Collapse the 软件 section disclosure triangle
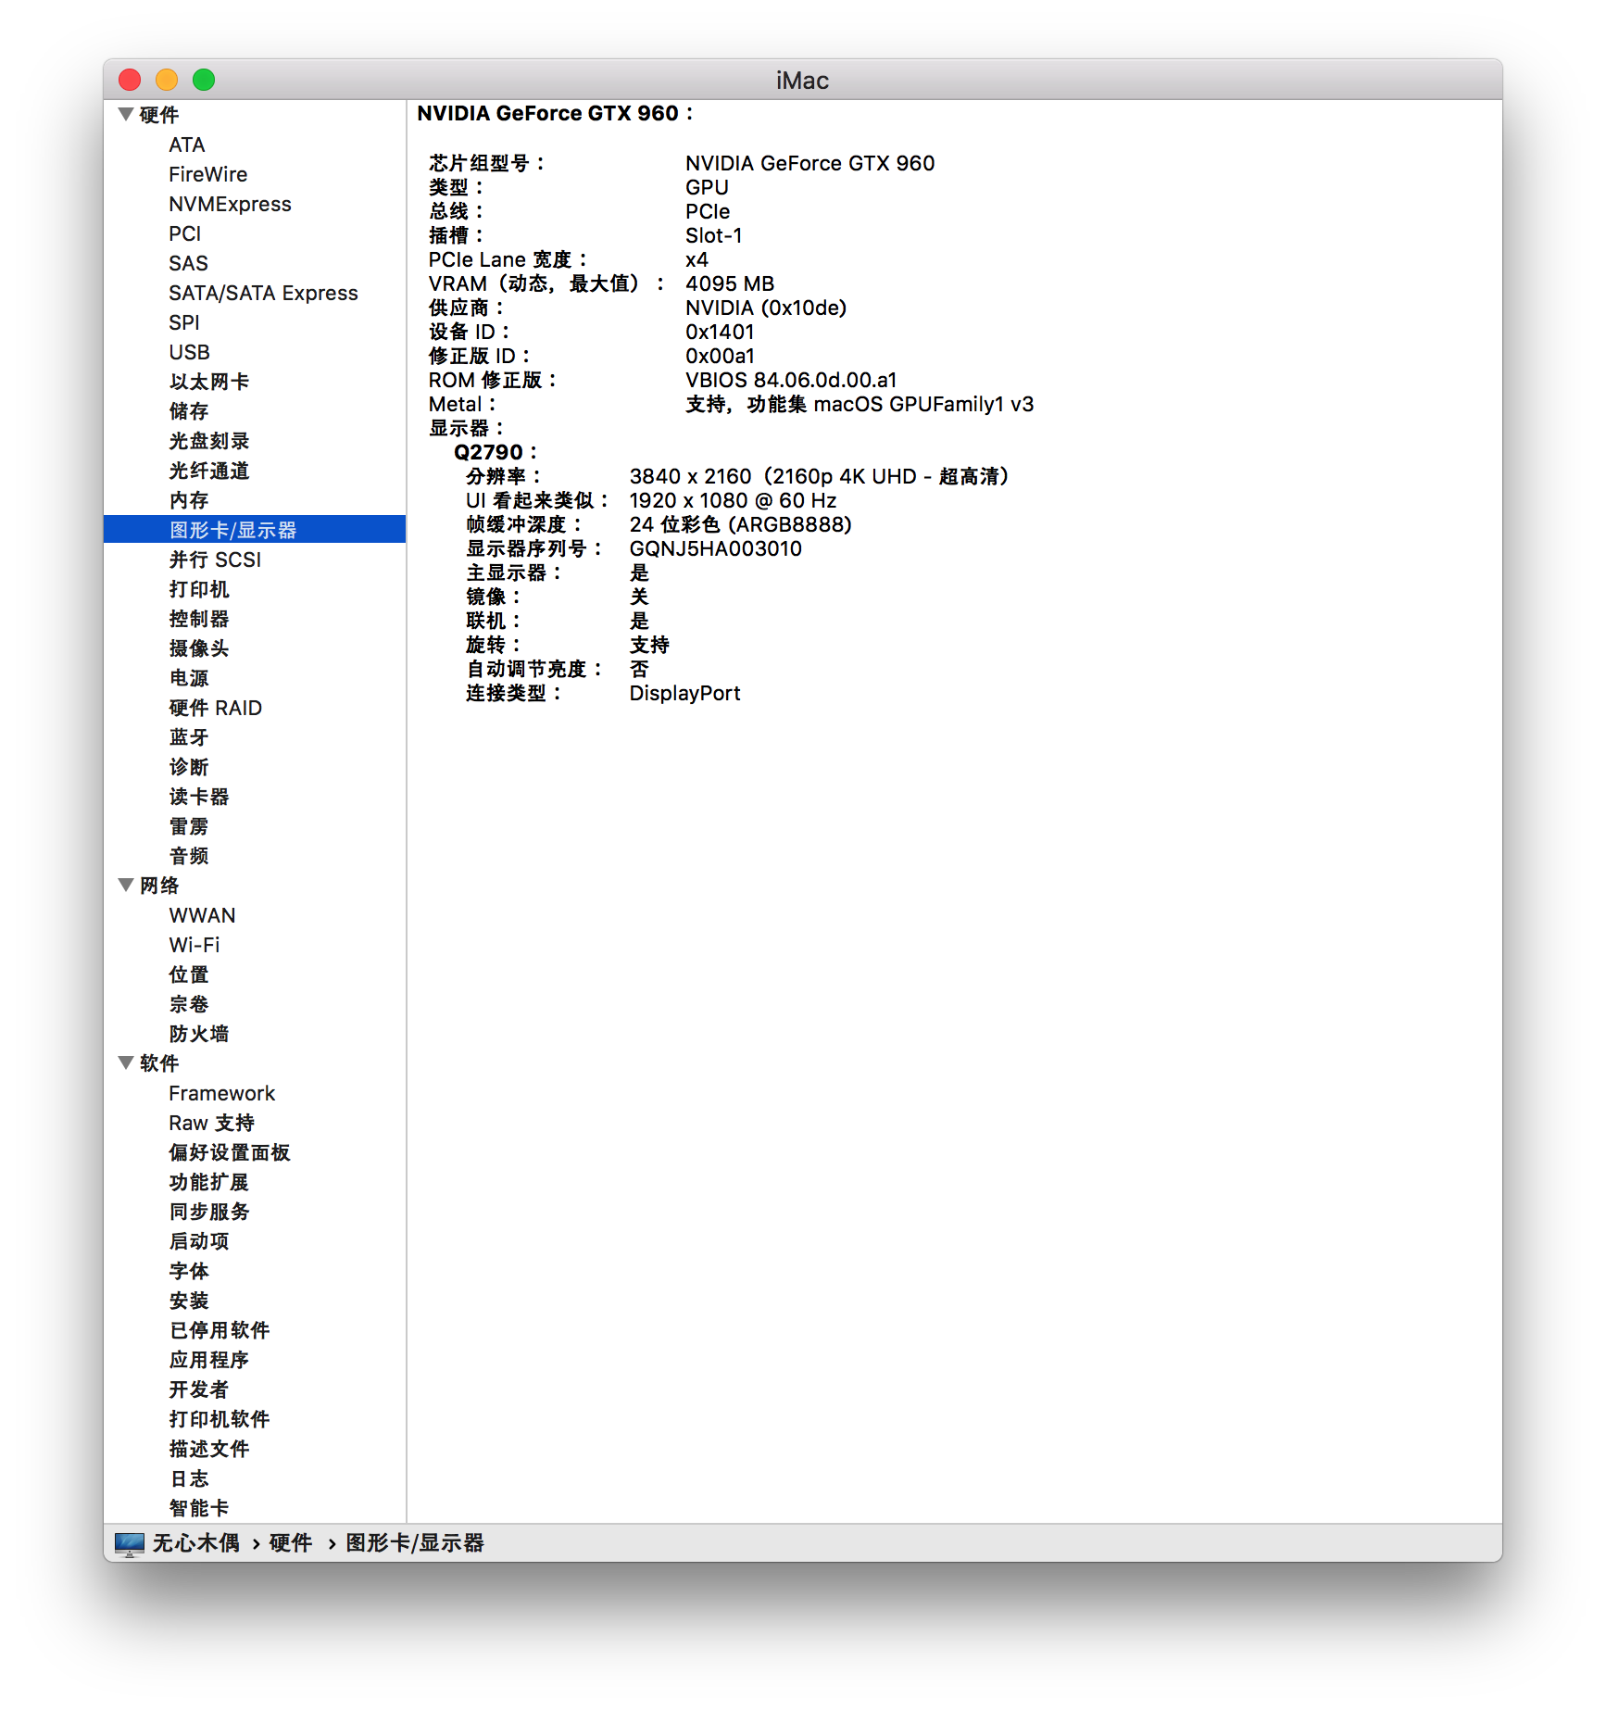1606x1710 pixels. coord(126,1063)
